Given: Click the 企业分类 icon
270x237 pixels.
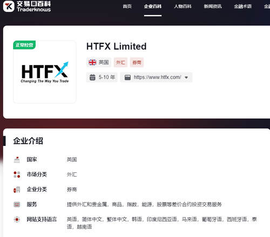Looking at the screenshot, I should 17,190.
